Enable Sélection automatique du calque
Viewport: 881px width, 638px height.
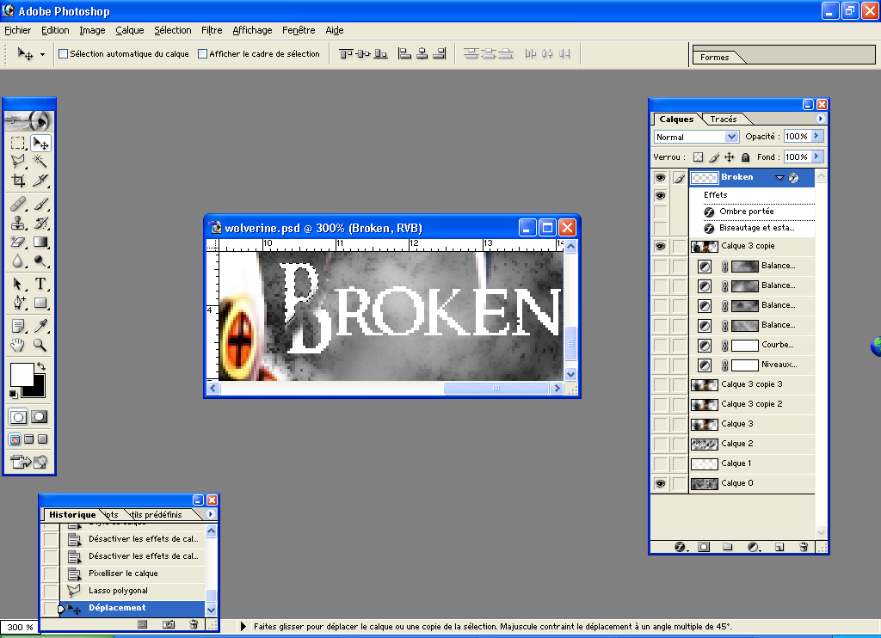click(62, 53)
